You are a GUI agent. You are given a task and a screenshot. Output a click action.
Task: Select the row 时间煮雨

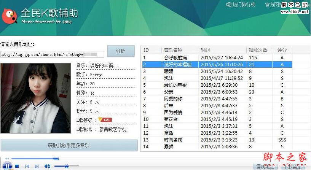[x=217, y=140]
